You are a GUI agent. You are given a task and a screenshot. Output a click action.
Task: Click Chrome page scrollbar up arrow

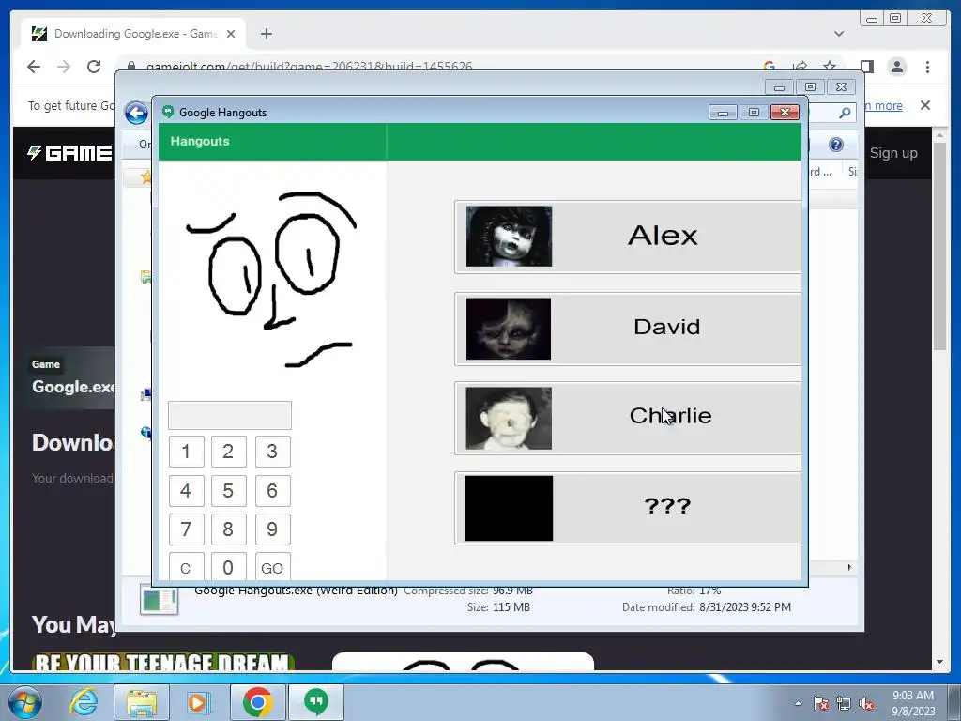pos(940,134)
